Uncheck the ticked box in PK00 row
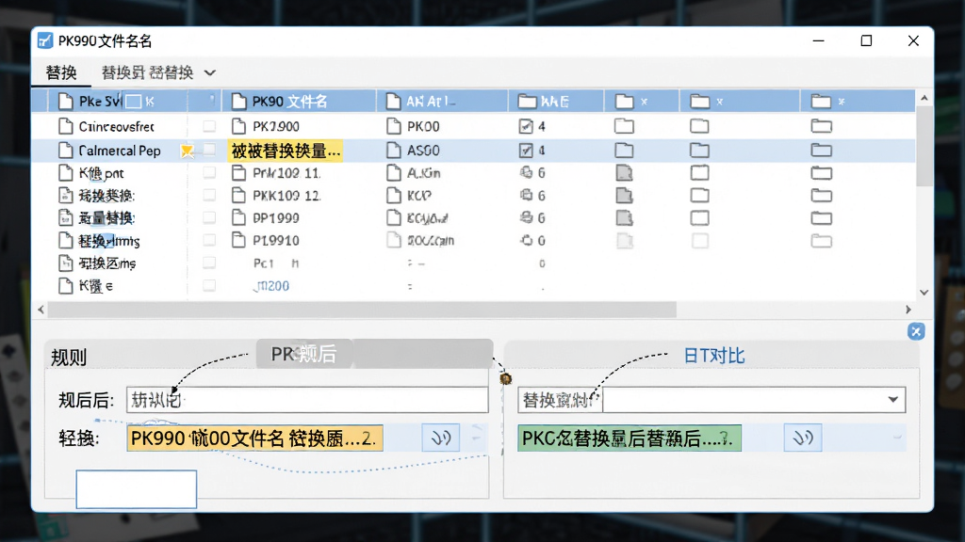965x542 pixels. click(526, 127)
